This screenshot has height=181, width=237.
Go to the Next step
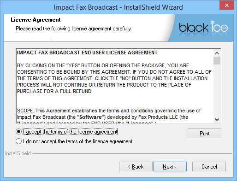pos(170,167)
